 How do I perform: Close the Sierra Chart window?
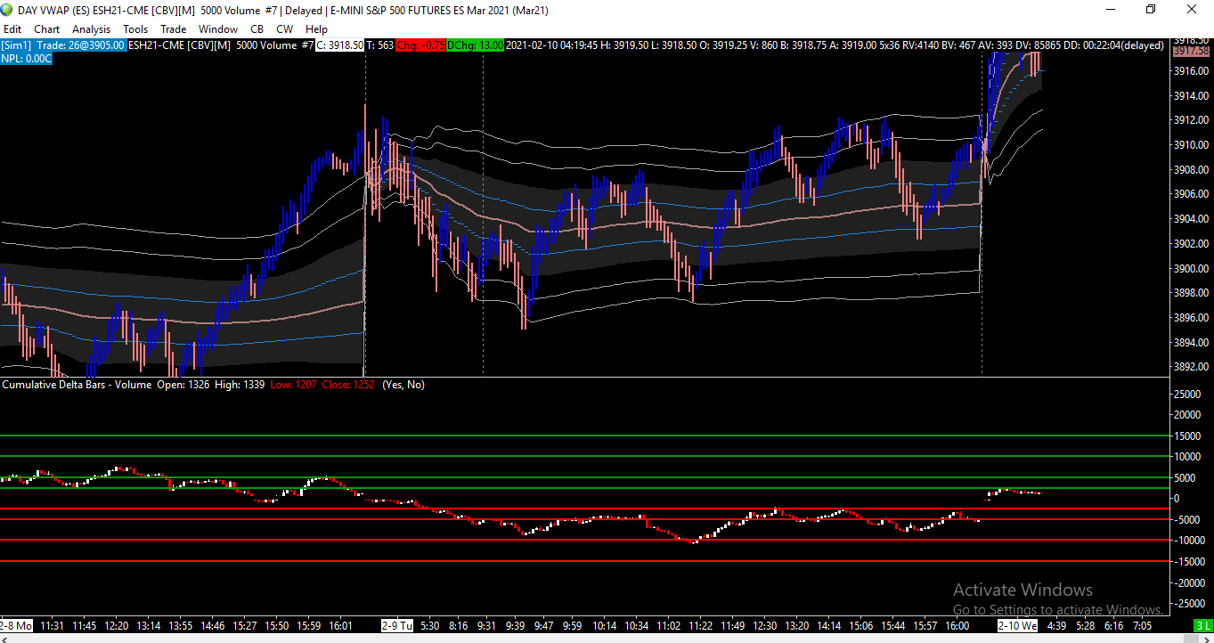pos(1193,10)
